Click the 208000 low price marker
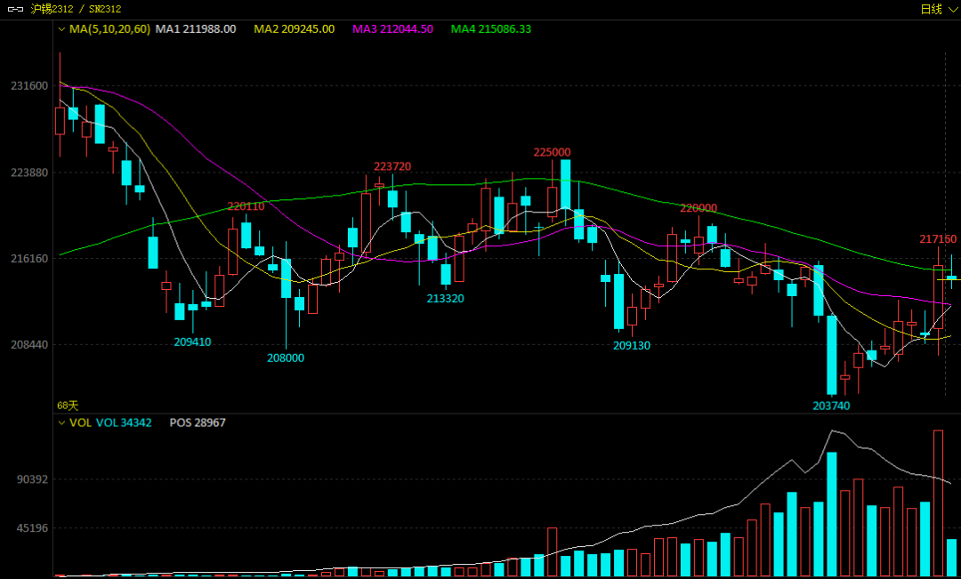This screenshot has width=961, height=579. click(286, 358)
